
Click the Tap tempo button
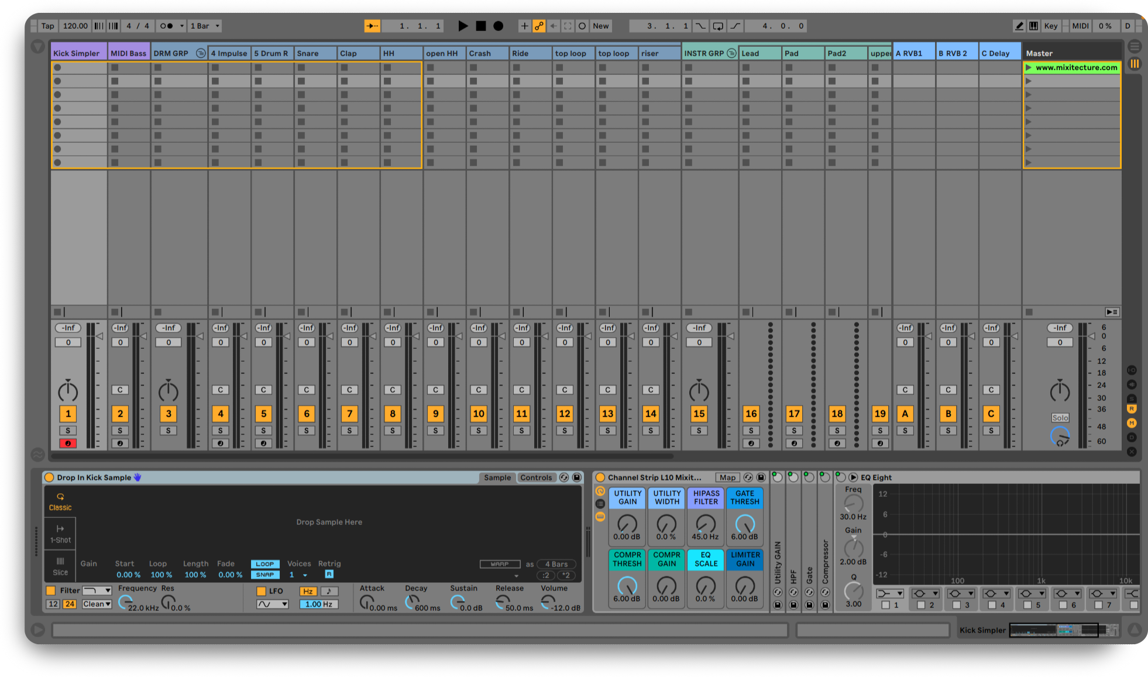[47, 26]
